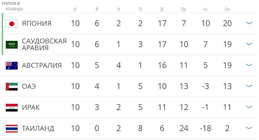
Task: Click the ЗГ goals scored header
Action: (x=162, y=9)
